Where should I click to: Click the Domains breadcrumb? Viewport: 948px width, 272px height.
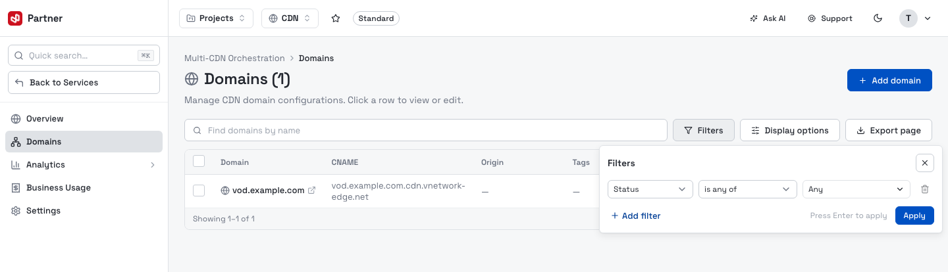pyautogui.click(x=316, y=58)
